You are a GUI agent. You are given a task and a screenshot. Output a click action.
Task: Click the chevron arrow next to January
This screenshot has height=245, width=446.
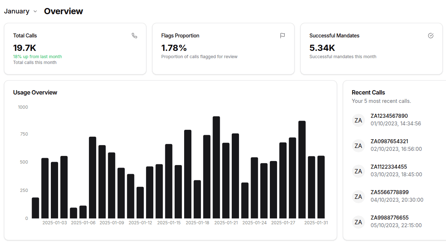(35, 11)
